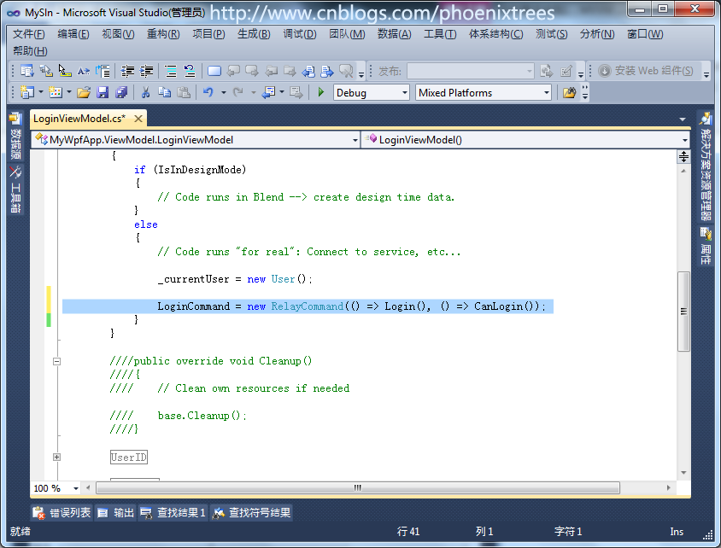721x548 pixels.
Task: Expand the Add New Item dropdown arrow
Action: pyautogui.click(x=69, y=93)
